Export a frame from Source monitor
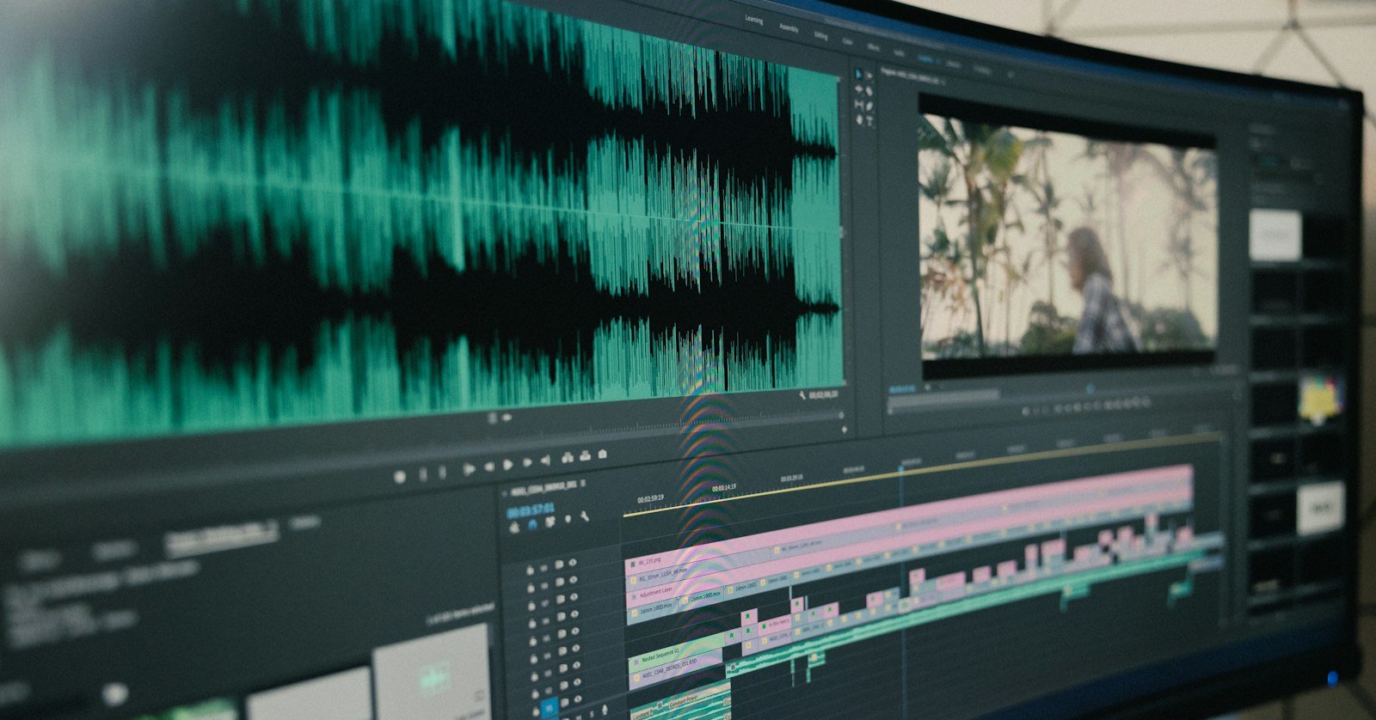 coord(602,454)
